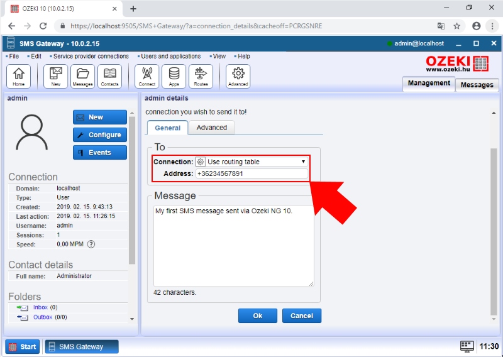The width and height of the screenshot is (503, 357).
Task: Click the Configure button
Action: click(100, 135)
